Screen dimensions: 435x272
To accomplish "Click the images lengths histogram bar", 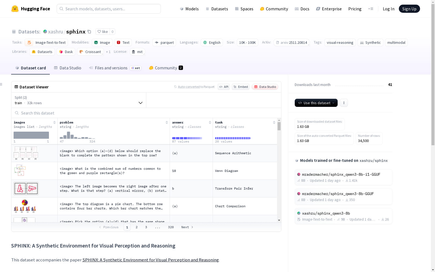I will 31,135.
